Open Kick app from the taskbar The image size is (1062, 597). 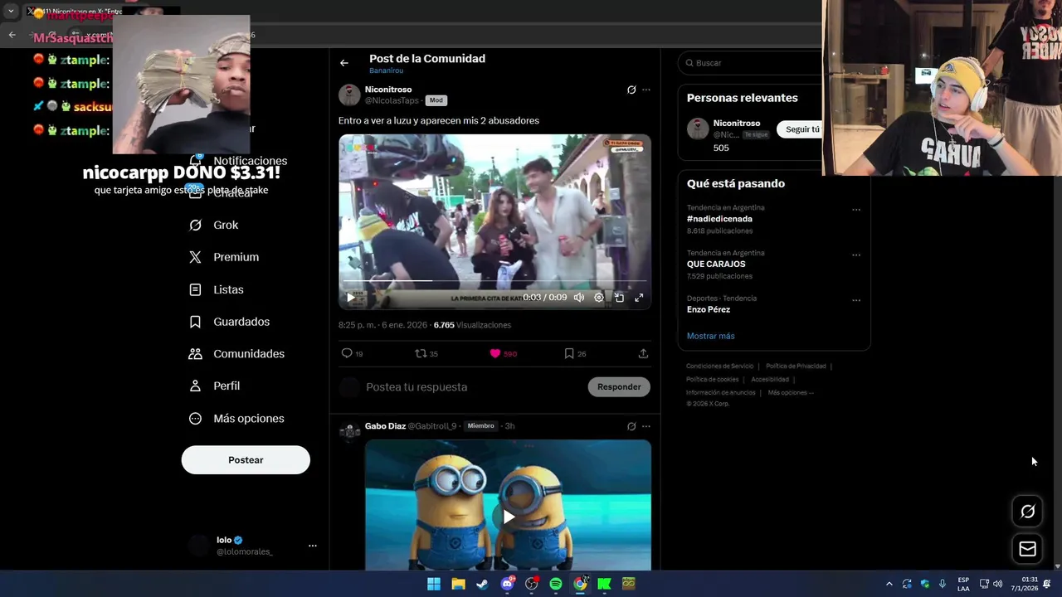pos(604,584)
